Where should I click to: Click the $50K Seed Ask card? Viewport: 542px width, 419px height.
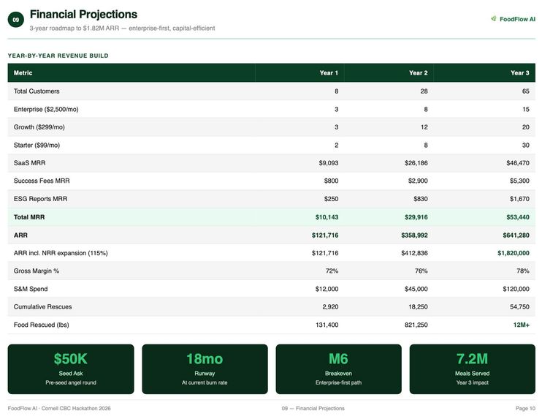71,369
